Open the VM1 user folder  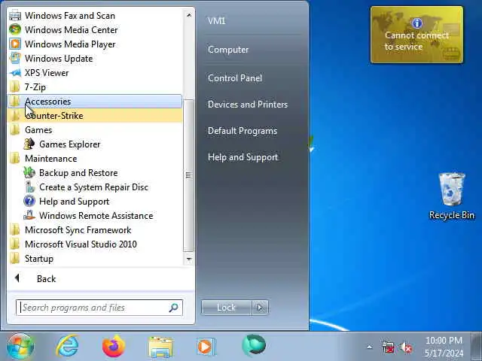[216, 21]
